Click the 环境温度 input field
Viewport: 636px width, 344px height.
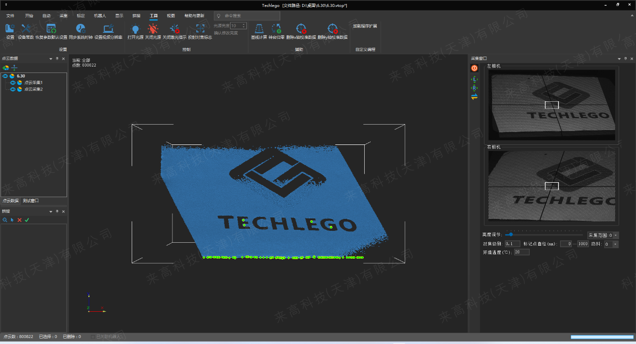coord(522,252)
